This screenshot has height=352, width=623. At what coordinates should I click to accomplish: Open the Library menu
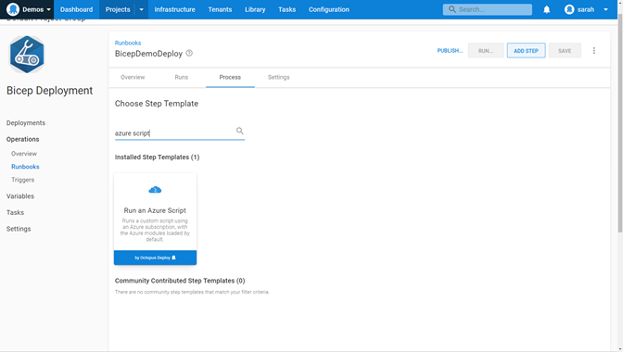tap(255, 9)
